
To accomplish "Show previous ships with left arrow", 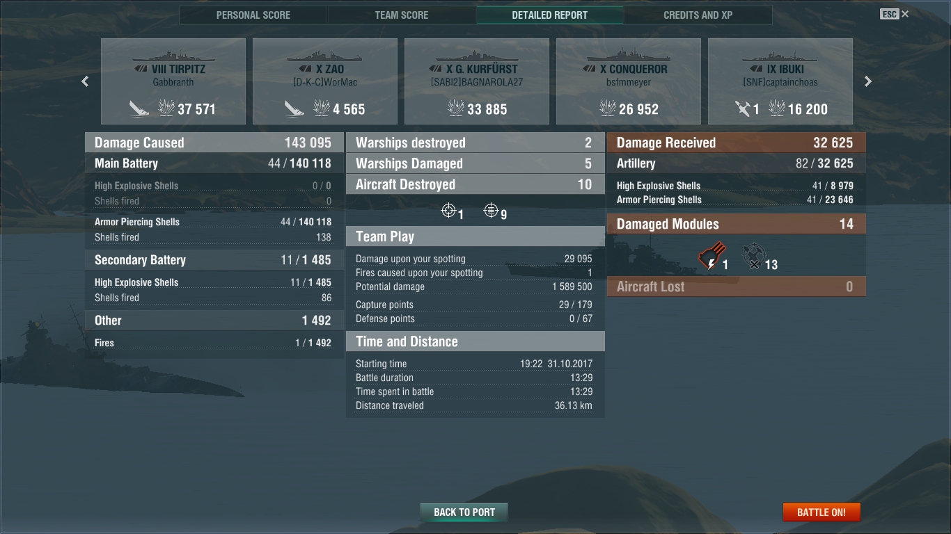I will click(85, 81).
